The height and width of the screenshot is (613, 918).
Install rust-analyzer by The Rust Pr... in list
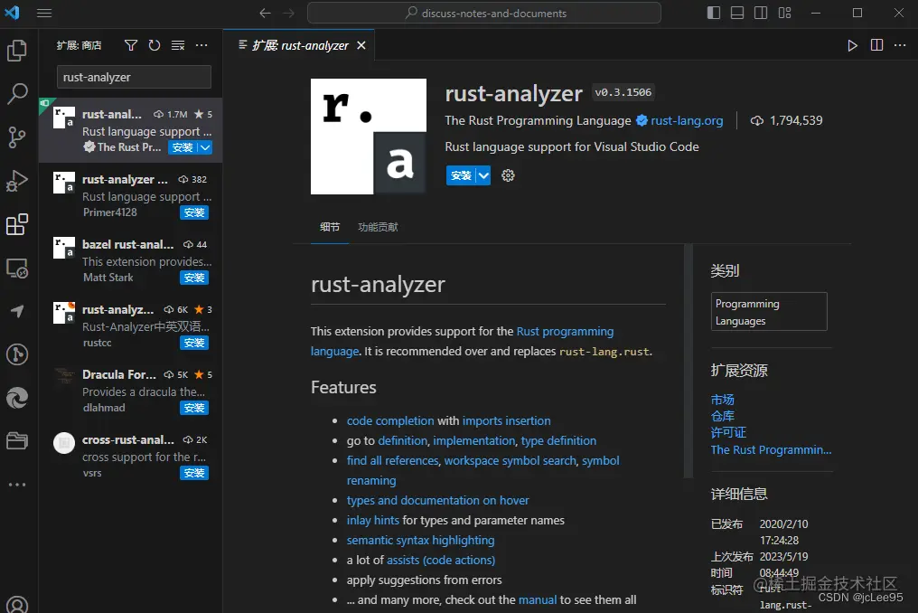(183, 147)
